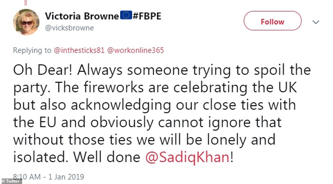
Task: Click Victoria Browne's profile avatar photo
Action: click(26, 22)
